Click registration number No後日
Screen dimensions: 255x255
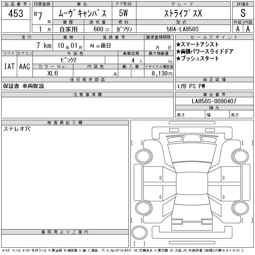click(x=100, y=46)
